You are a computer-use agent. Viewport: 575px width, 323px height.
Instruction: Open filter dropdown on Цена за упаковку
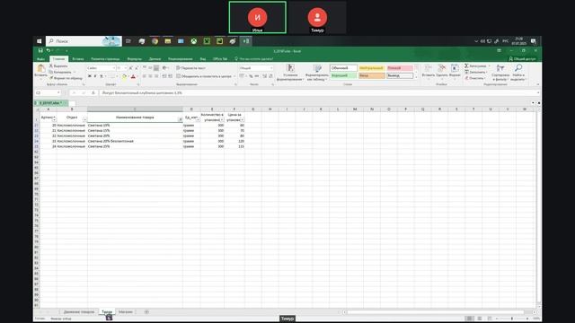pyautogui.click(x=242, y=119)
